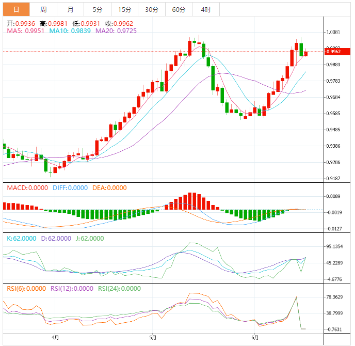Viewport: 355px width, 346px height.
Task: Click the K value label in KDJ panel
Action: tap(21, 239)
